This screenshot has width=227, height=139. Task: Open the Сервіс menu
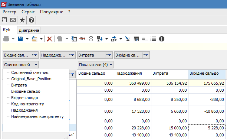pyautogui.click(x=28, y=12)
